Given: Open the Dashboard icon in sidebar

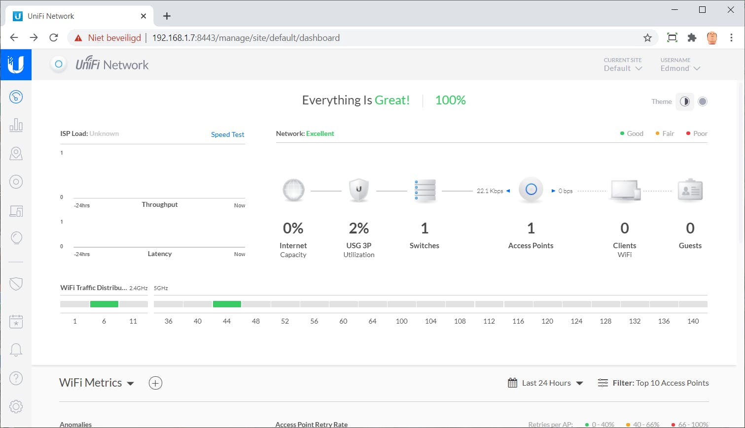Looking at the screenshot, I should [x=16, y=97].
